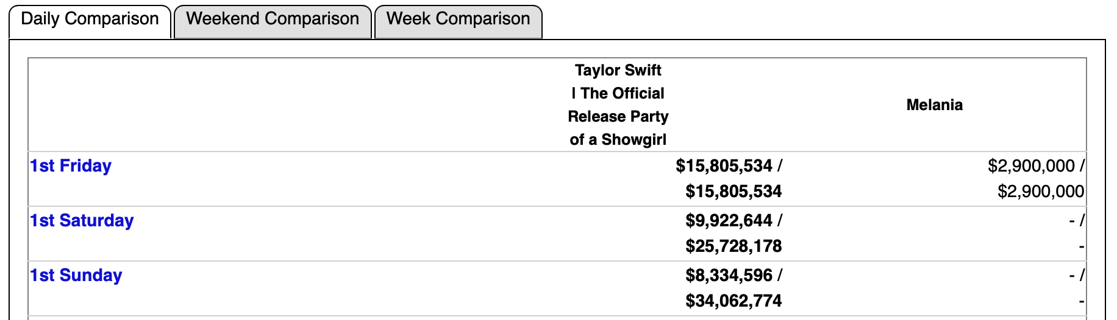
Task: Open the Weekend Comparison tab
Action: point(273,19)
